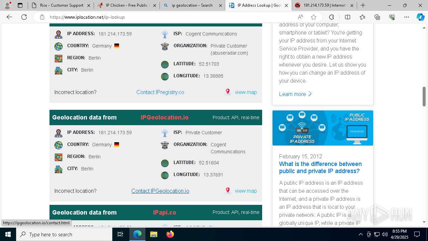Switch to ip geolocation Search tab
This screenshot has width=428, height=241.
pos(192,5)
